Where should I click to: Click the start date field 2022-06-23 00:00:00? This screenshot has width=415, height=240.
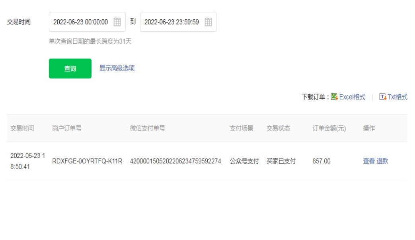click(81, 22)
